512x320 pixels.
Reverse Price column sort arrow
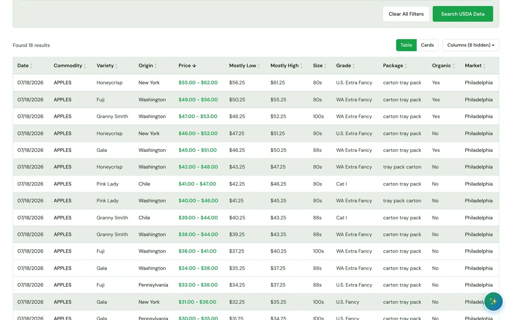coord(195,66)
